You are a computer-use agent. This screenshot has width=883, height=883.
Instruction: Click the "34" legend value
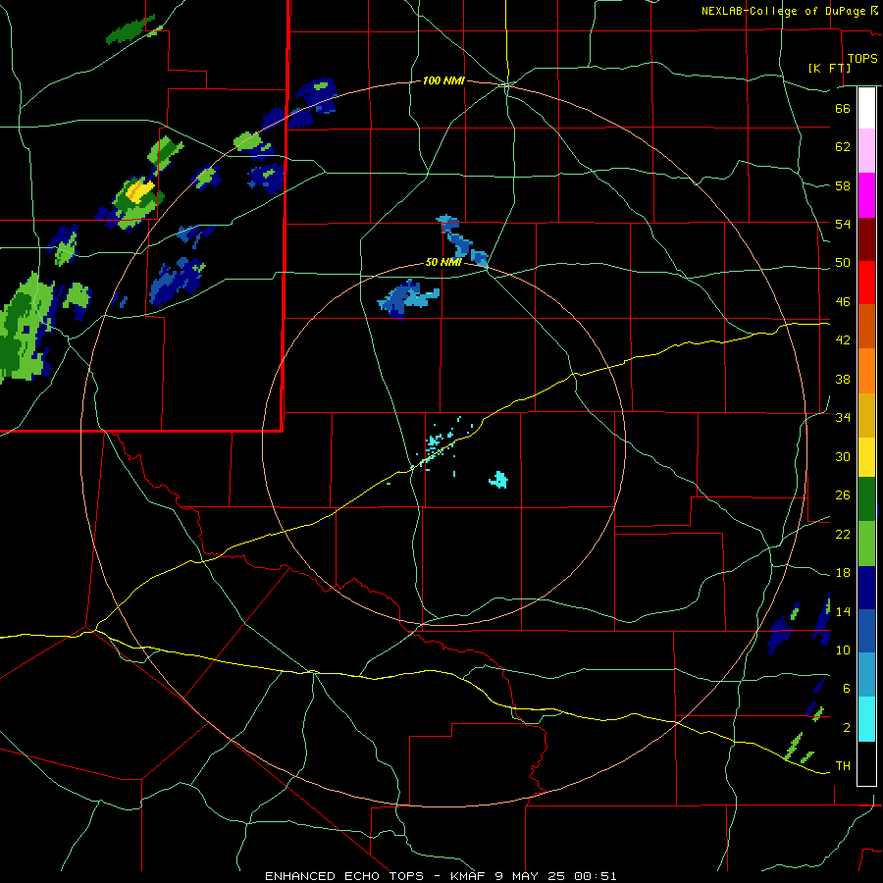[843, 418]
